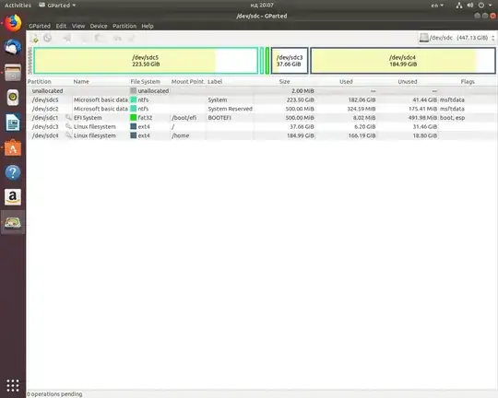
Task: Open the View menu
Action: [78, 26]
